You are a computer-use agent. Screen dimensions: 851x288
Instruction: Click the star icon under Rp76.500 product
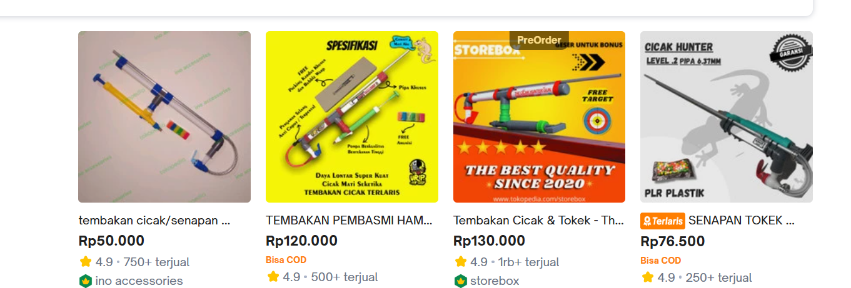(x=648, y=277)
